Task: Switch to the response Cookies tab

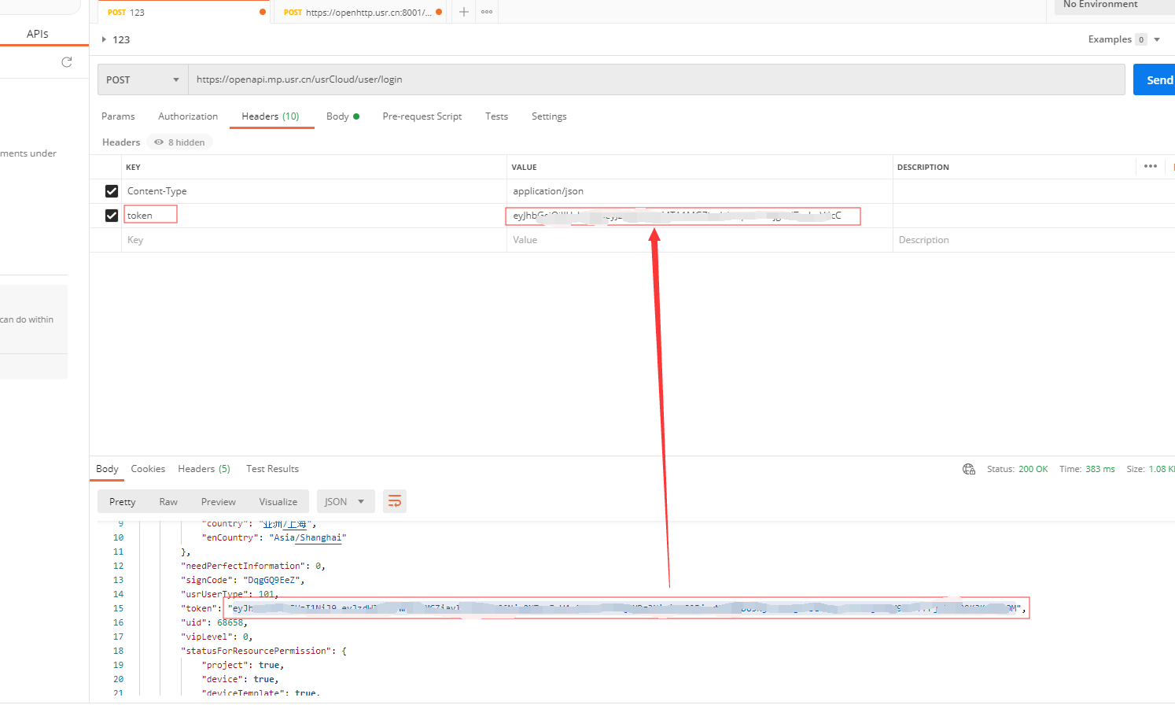Action: [x=148, y=469]
